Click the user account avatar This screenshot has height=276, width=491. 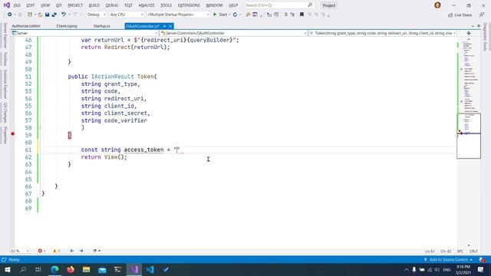point(437,5)
